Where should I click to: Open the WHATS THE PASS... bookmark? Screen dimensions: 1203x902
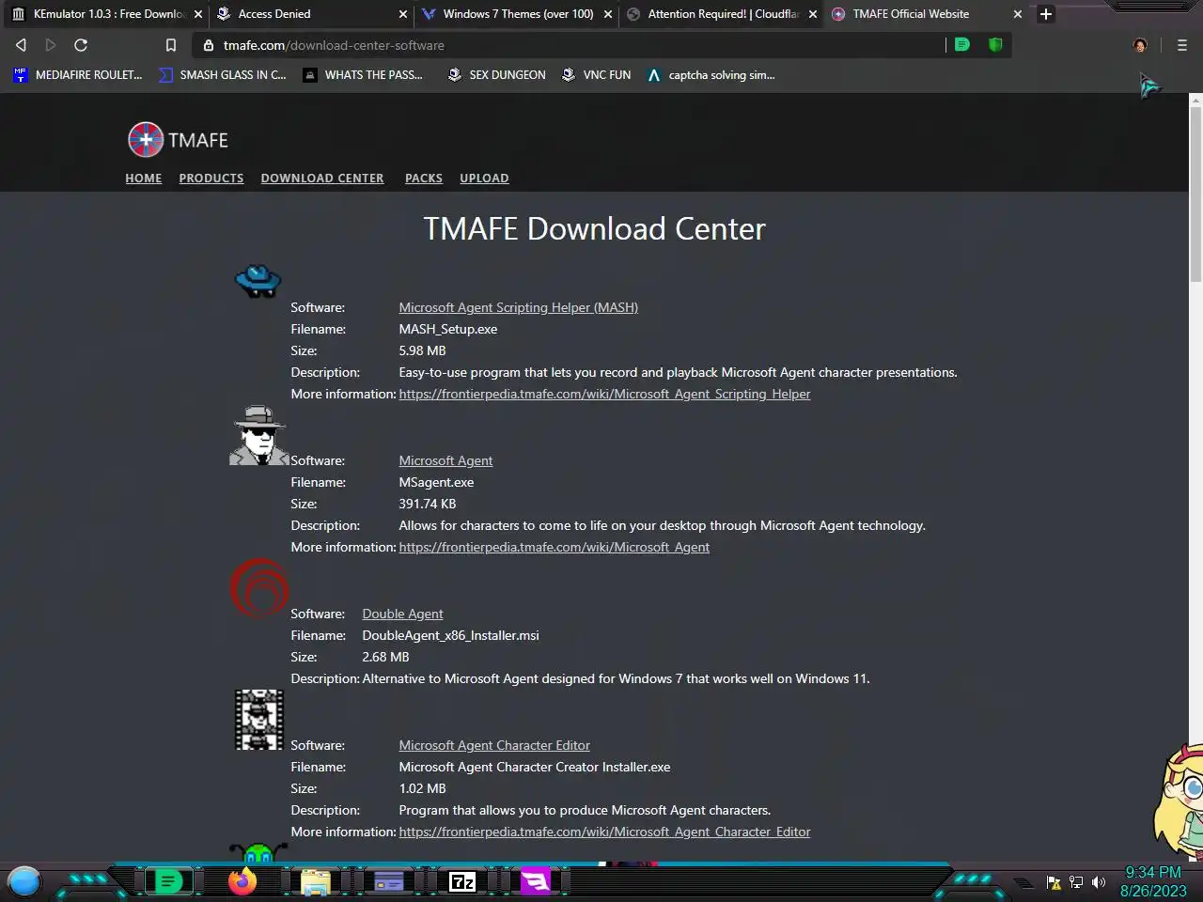tap(364, 75)
